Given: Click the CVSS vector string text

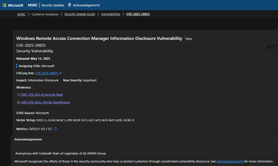Looking at the screenshot, I should (x=85, y=120).
